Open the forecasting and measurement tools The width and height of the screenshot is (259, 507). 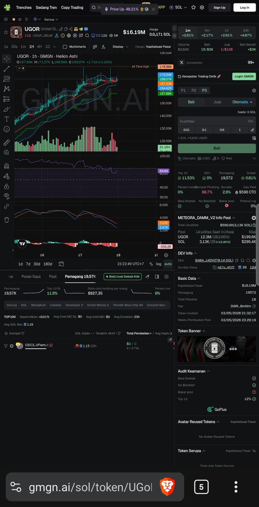coord(6,99)
